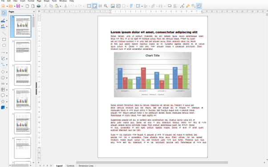Click the Print icon in toolbar
This screenshot has height=167, width=268.
pos(39,6)
